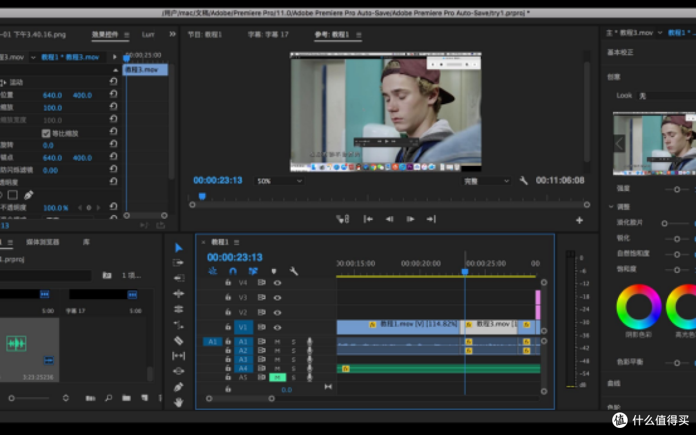Adjust the Look intensity slider
The width and height of the screenshot is (696, 435).
(677, 189)
